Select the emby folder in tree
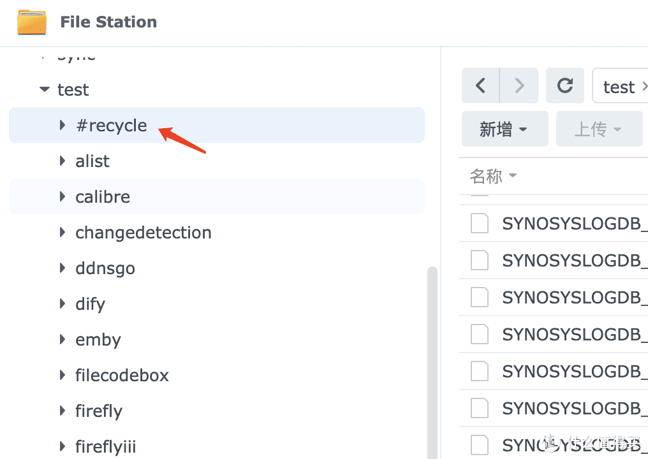The width and height of the screenshot is (648, 459). point(98,340)
